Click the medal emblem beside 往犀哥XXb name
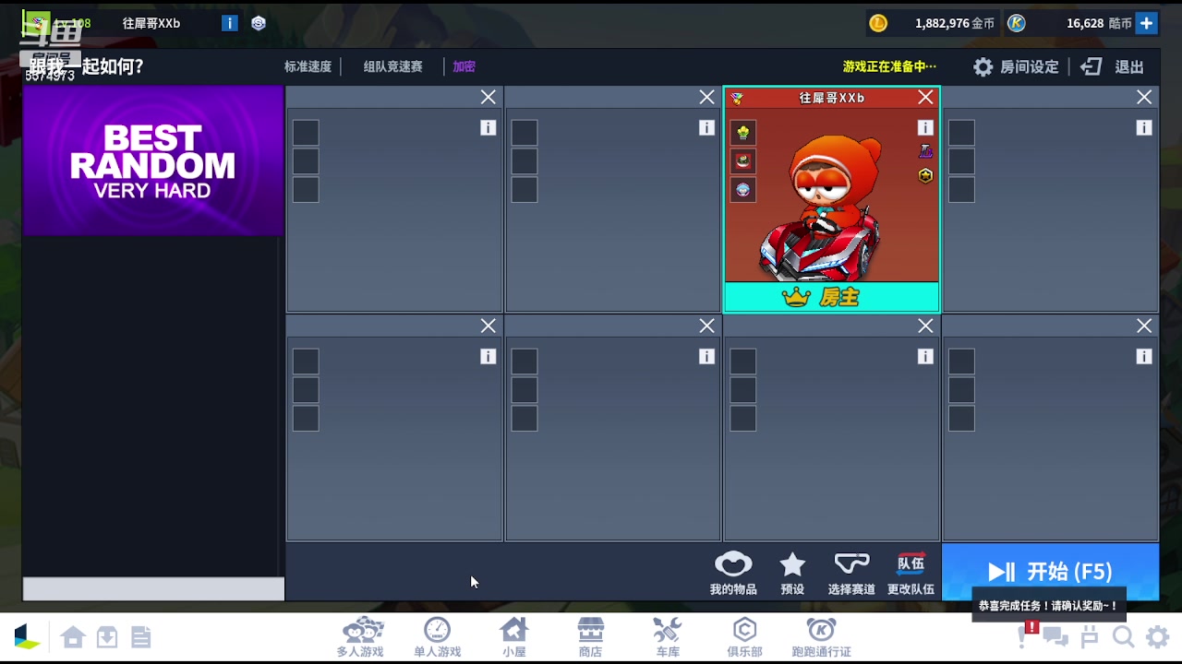The image size is (1182, 664). (737, 98)
